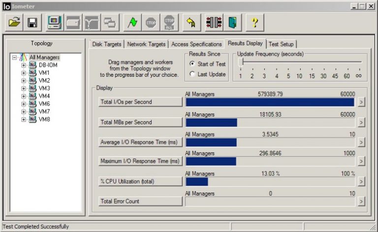378x232 pixels.
Task: Click Total Error Count button
Action: click(140, 201)
